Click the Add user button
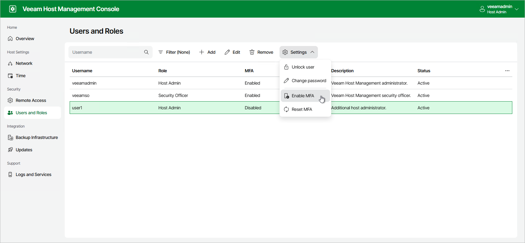525x243 pixels. (x=207, y=52)
